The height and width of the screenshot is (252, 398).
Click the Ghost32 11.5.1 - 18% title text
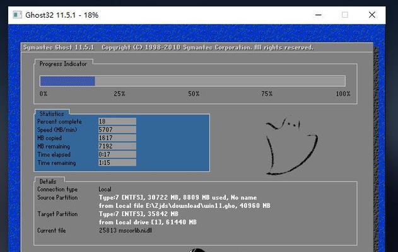point(62,15)
